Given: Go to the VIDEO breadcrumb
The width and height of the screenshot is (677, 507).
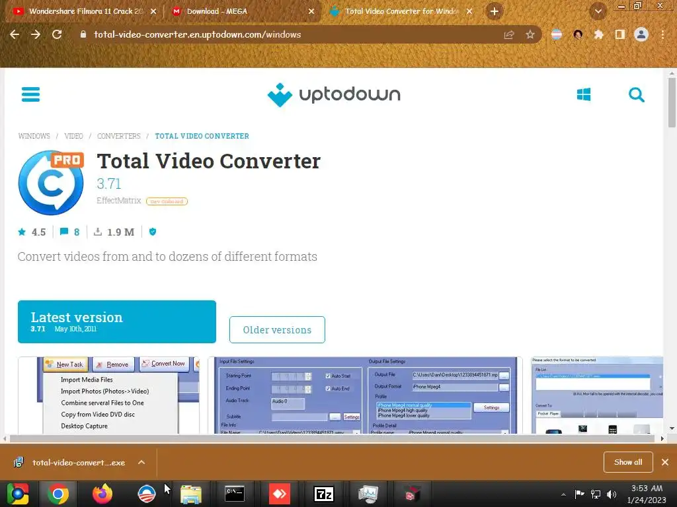Looking at the screenshot, I should 73,136.
